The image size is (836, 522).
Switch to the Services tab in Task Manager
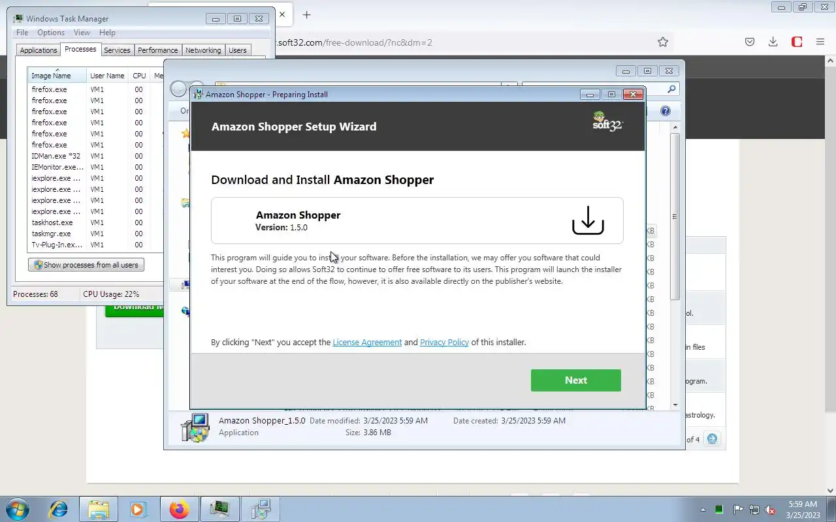point(117,50)
